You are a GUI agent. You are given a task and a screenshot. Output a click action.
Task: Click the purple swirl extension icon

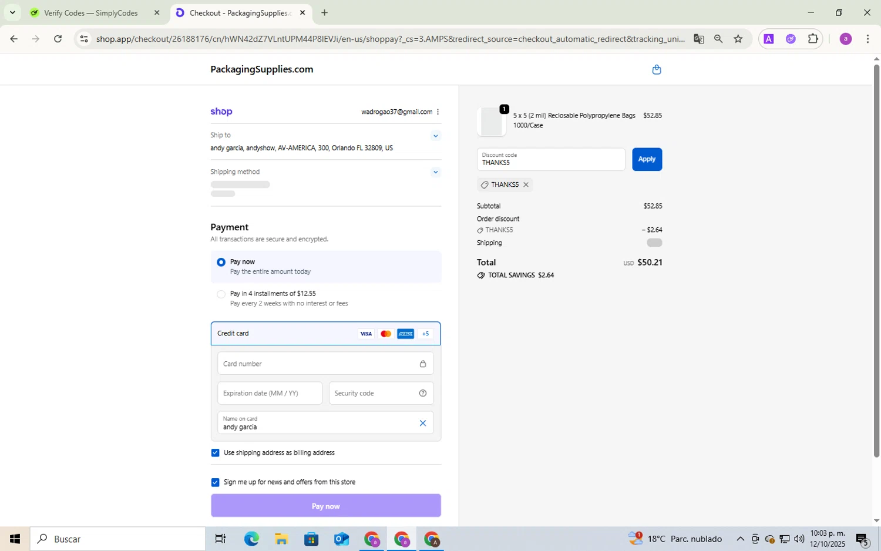click(791, 39)
